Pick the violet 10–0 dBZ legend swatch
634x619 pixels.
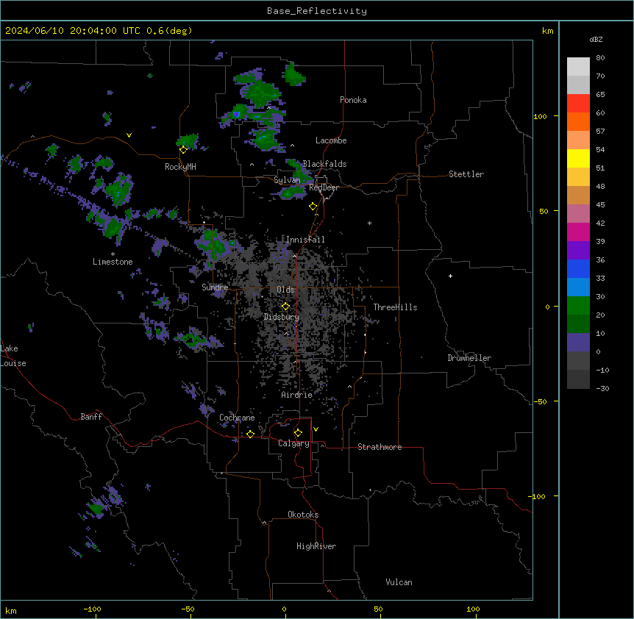[x=578, y=343]
